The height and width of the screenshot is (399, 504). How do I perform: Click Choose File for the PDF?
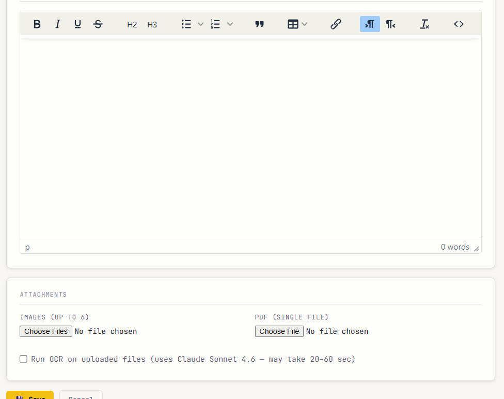pyautogui.click(x=279, y=331)
